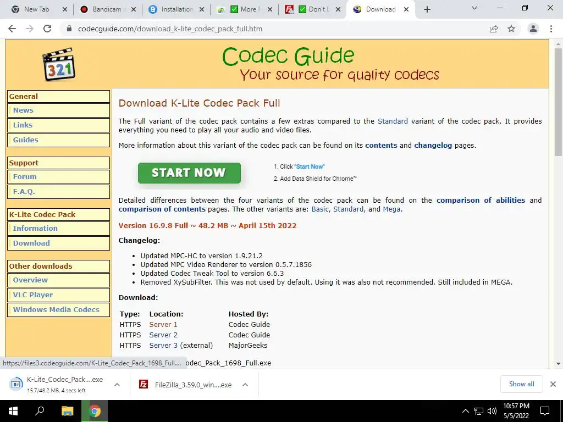The width and height of the screenshot is (563, 422).
Task: Click the green START NOW button
Action: pyautogui.click(x=189, y=173)
